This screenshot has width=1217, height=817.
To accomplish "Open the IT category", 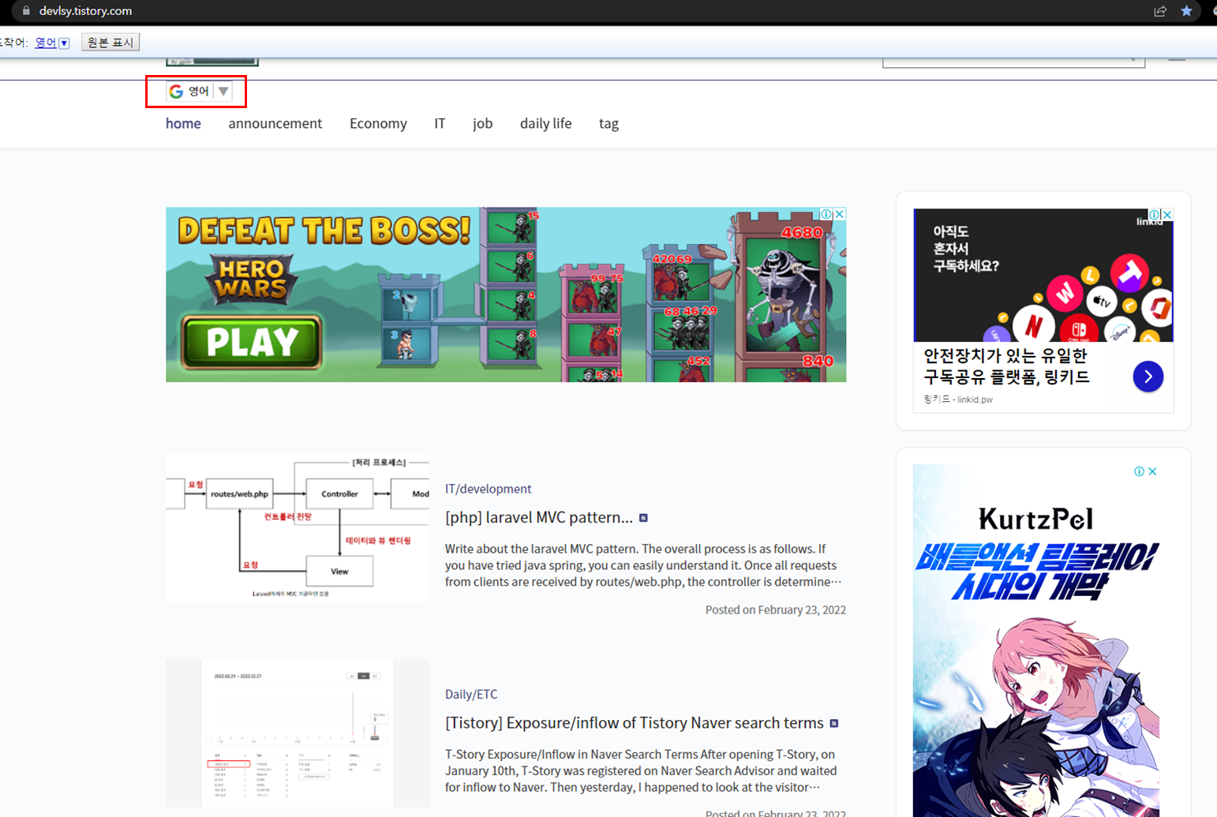I will 440,123.
